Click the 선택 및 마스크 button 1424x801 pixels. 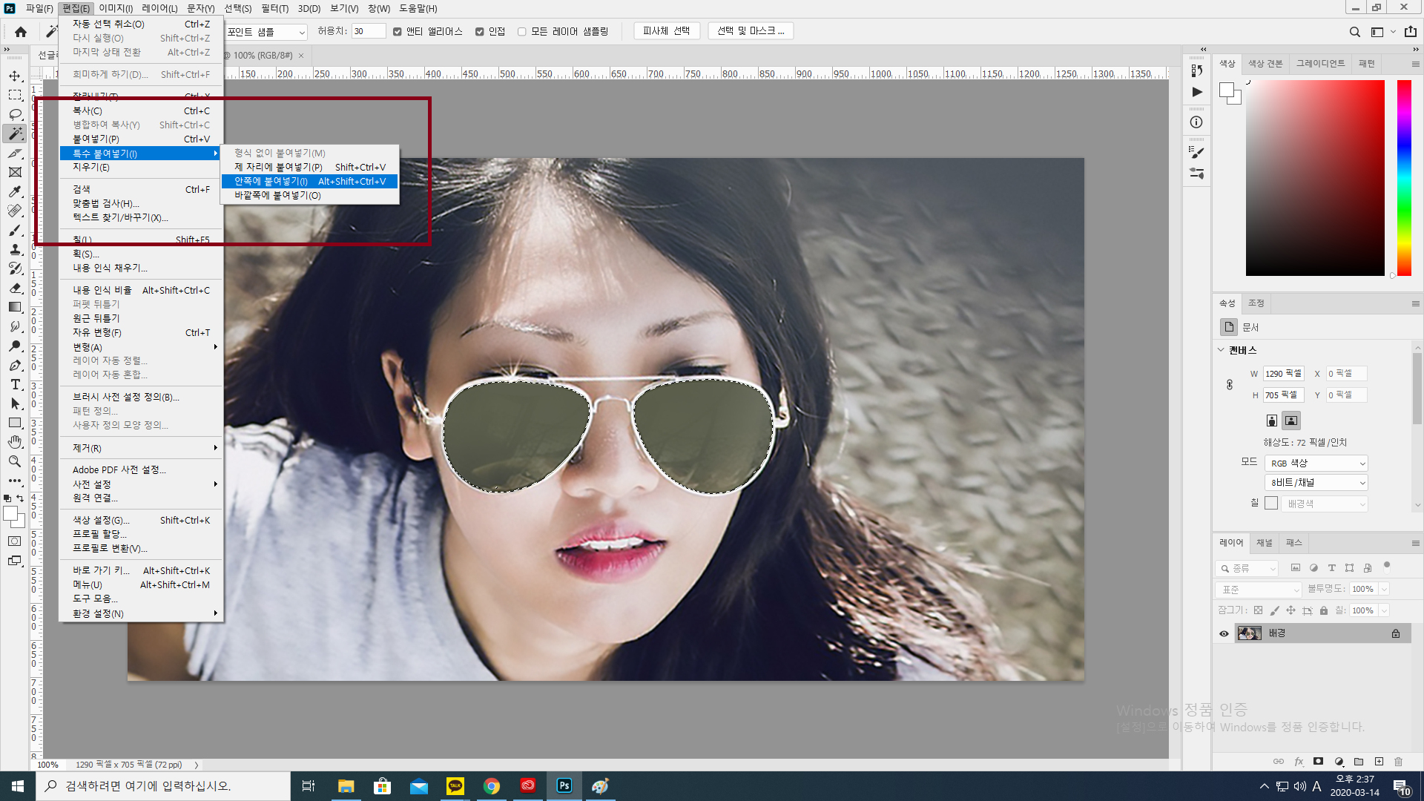click(x=751, y=31)
